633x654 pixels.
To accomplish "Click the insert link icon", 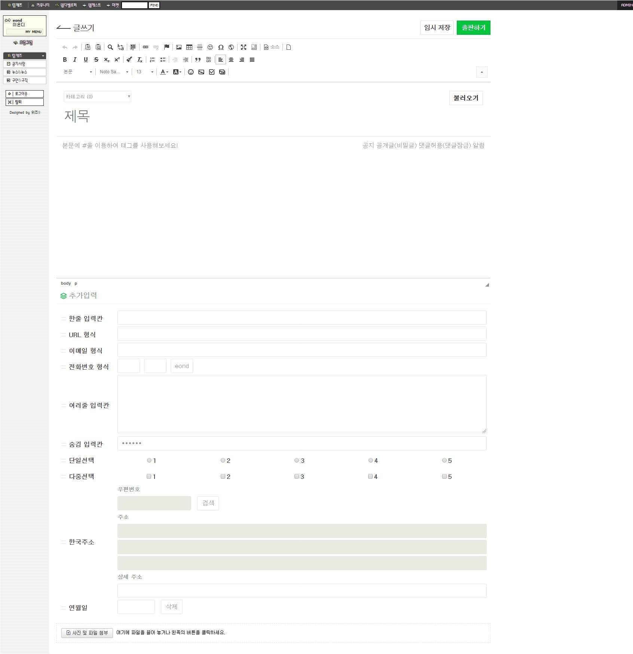I will pos(146,47).
